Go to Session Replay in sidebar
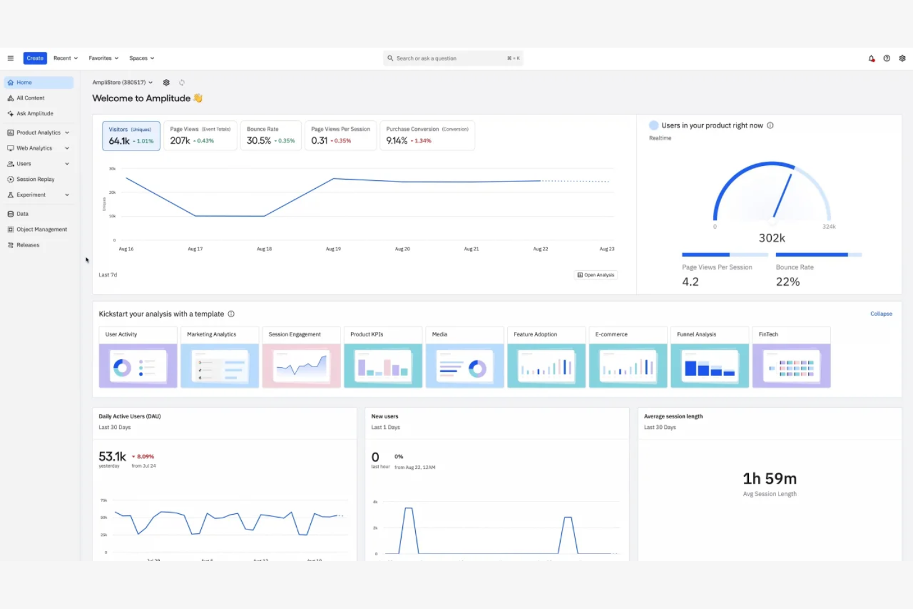The width and height of the screenshot is (913, 609). [x=36, y=180]
